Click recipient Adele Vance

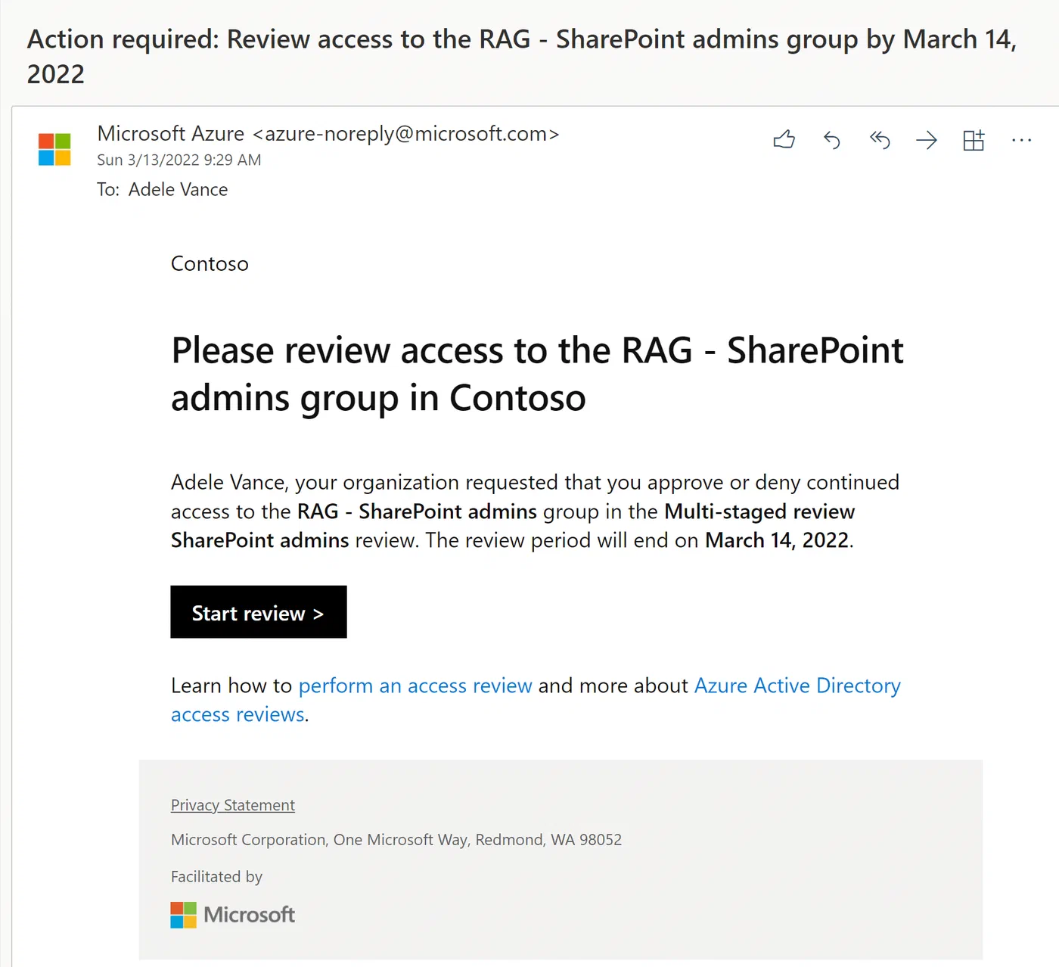(x=179, y=190)
